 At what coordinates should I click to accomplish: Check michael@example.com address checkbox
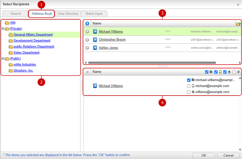[189, 86]
